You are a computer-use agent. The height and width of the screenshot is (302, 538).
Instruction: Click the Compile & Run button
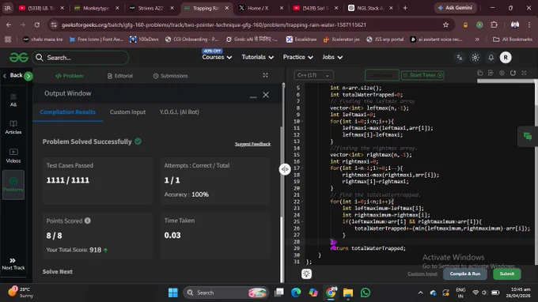(x=465, y=274)
